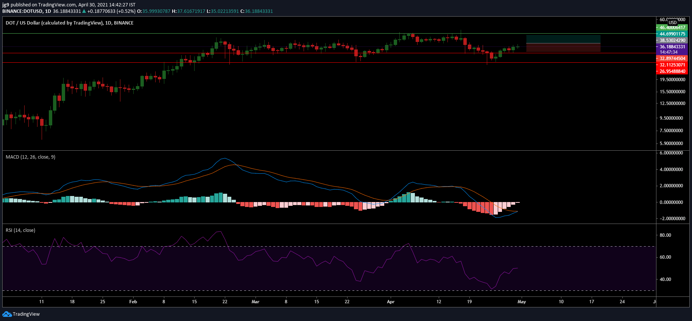Click the 18 date label on time axis
The height and width of the screenshot is (321, 692).
(x=72, y=302)
